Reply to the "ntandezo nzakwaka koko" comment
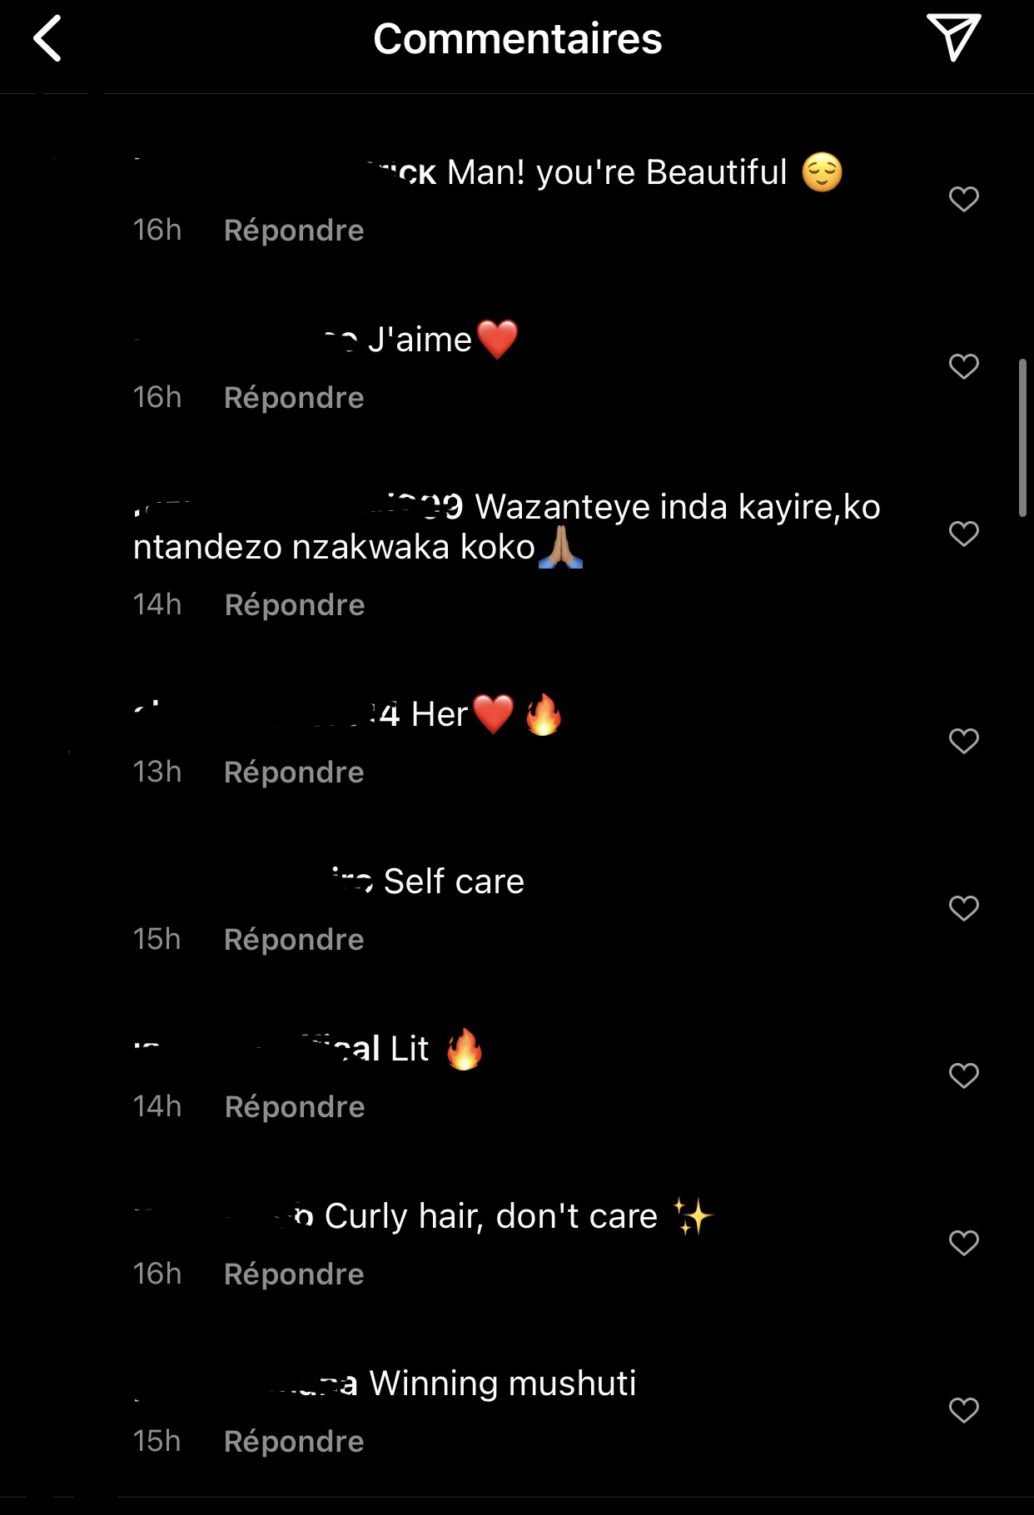This screenshot has height=1515, width=1034. point(295,605)
